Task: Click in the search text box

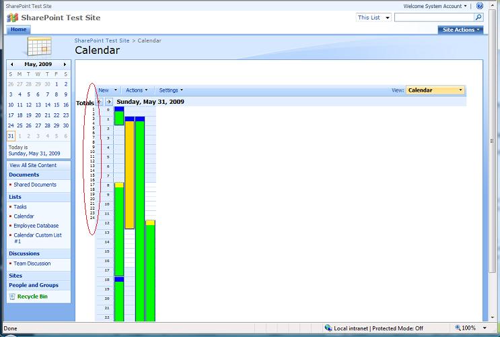Action: [433, 18]
